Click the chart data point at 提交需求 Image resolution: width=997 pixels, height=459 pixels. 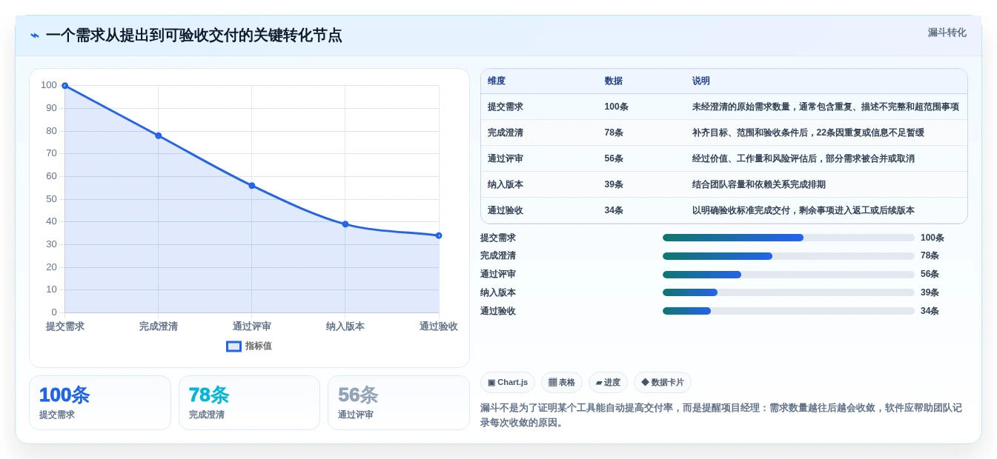click(65, 86)
